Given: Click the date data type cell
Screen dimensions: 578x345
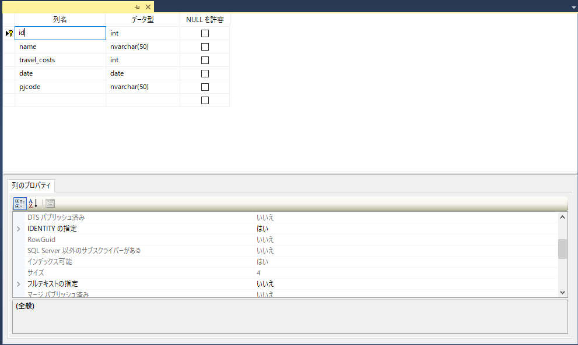Looking at the screenshot, I should click(x=143, y=73).
